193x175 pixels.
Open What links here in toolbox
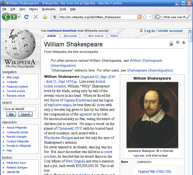tap(16, 163)
